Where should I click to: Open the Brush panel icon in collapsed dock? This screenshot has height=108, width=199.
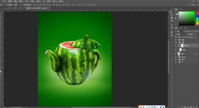[x=172, y=15]
